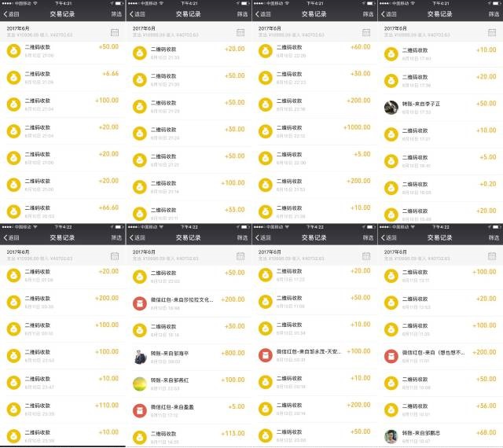Click red packet icon for 微信红包-来自盈盈
Image resolution: width=503 pixels, height=448 pixels.
pos(139,409)
